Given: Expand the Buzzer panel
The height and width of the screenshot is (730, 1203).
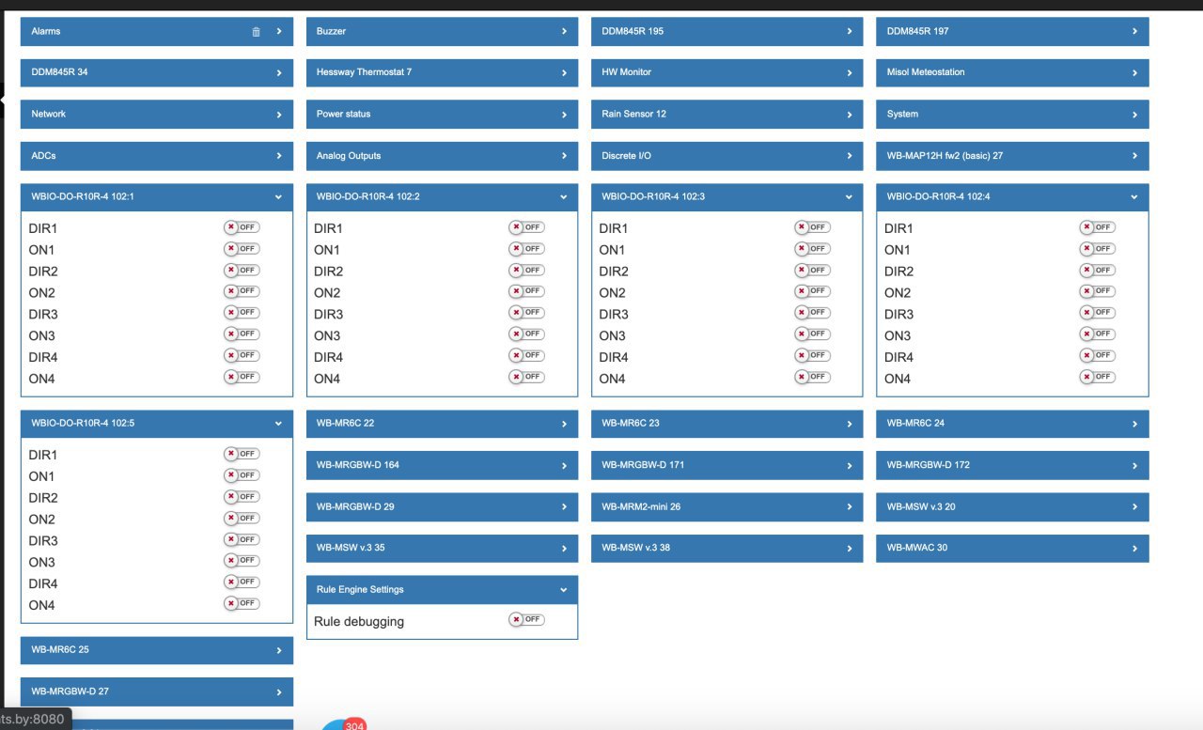Looking at the screenshot, I should (442, 31).
